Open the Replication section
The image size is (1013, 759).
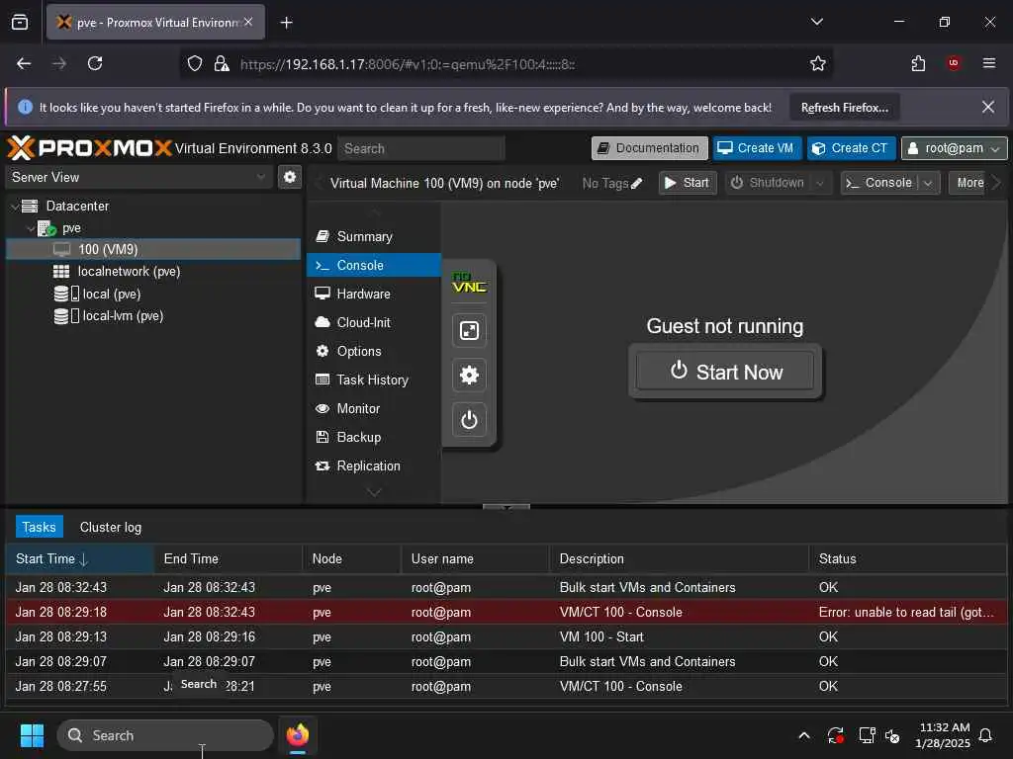(373, 466)
